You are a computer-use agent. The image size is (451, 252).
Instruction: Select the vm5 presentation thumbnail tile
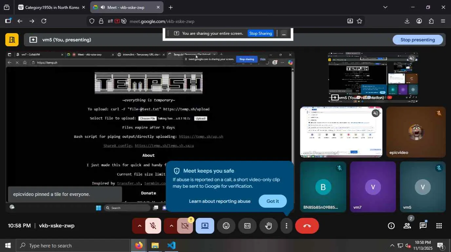tap(373, 77)
